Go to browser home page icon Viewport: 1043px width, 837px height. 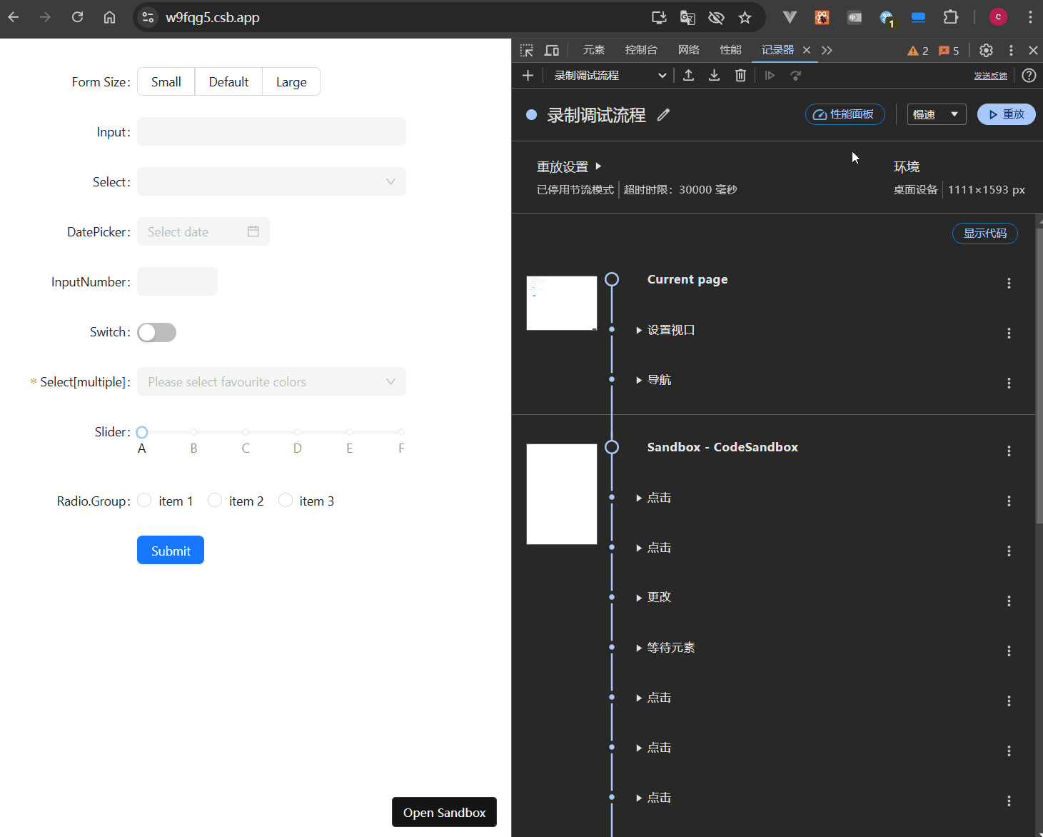click(109, 17)
